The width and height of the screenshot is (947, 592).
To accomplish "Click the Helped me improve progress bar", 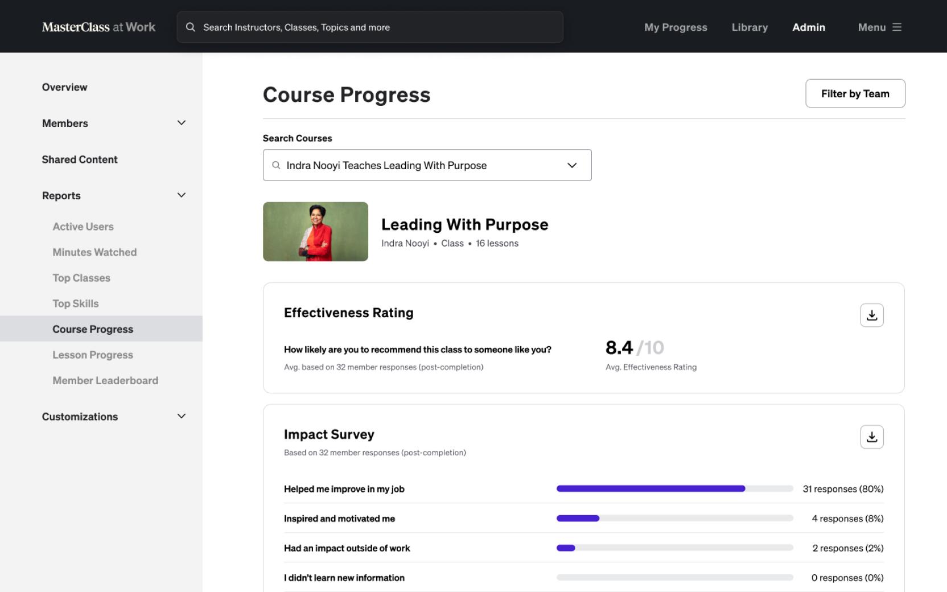I will (x=675, y=488).
